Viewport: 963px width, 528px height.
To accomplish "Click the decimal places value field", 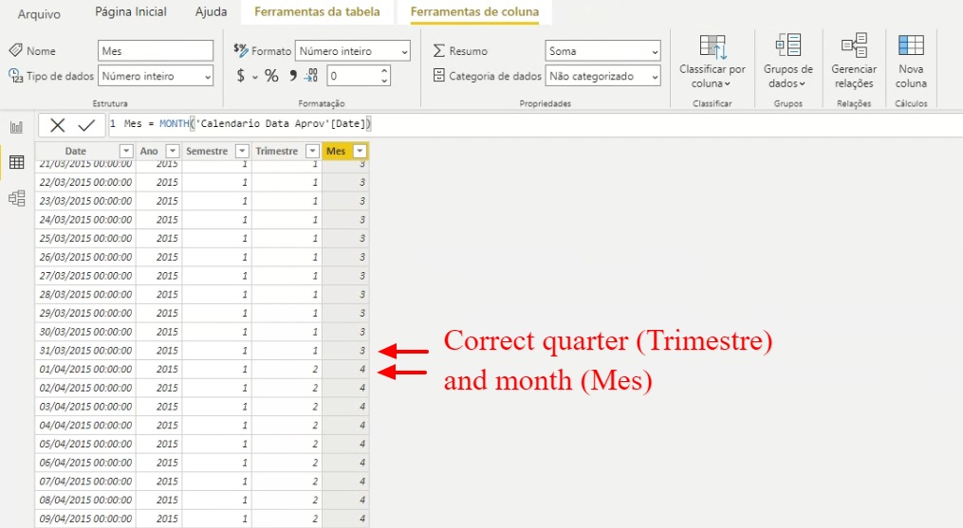I will pyautogui.click(x=352, y=76).
